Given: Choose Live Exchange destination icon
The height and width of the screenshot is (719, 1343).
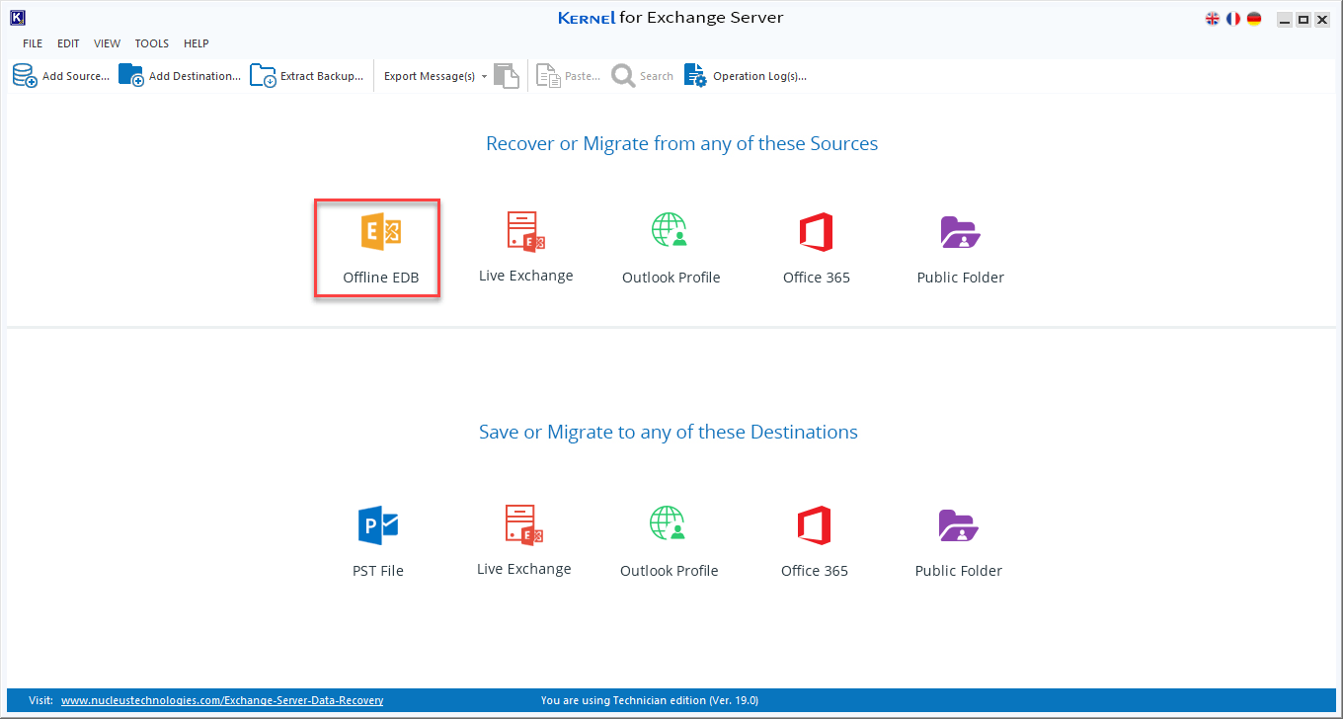Looking at the screenshot, I should tap(523, 524).
